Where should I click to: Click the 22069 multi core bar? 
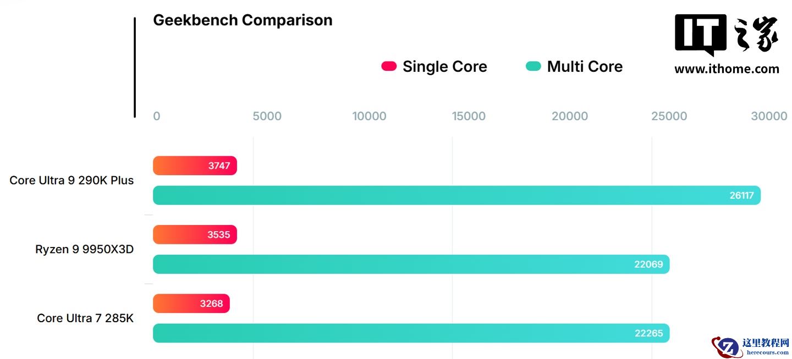[411, 265]
